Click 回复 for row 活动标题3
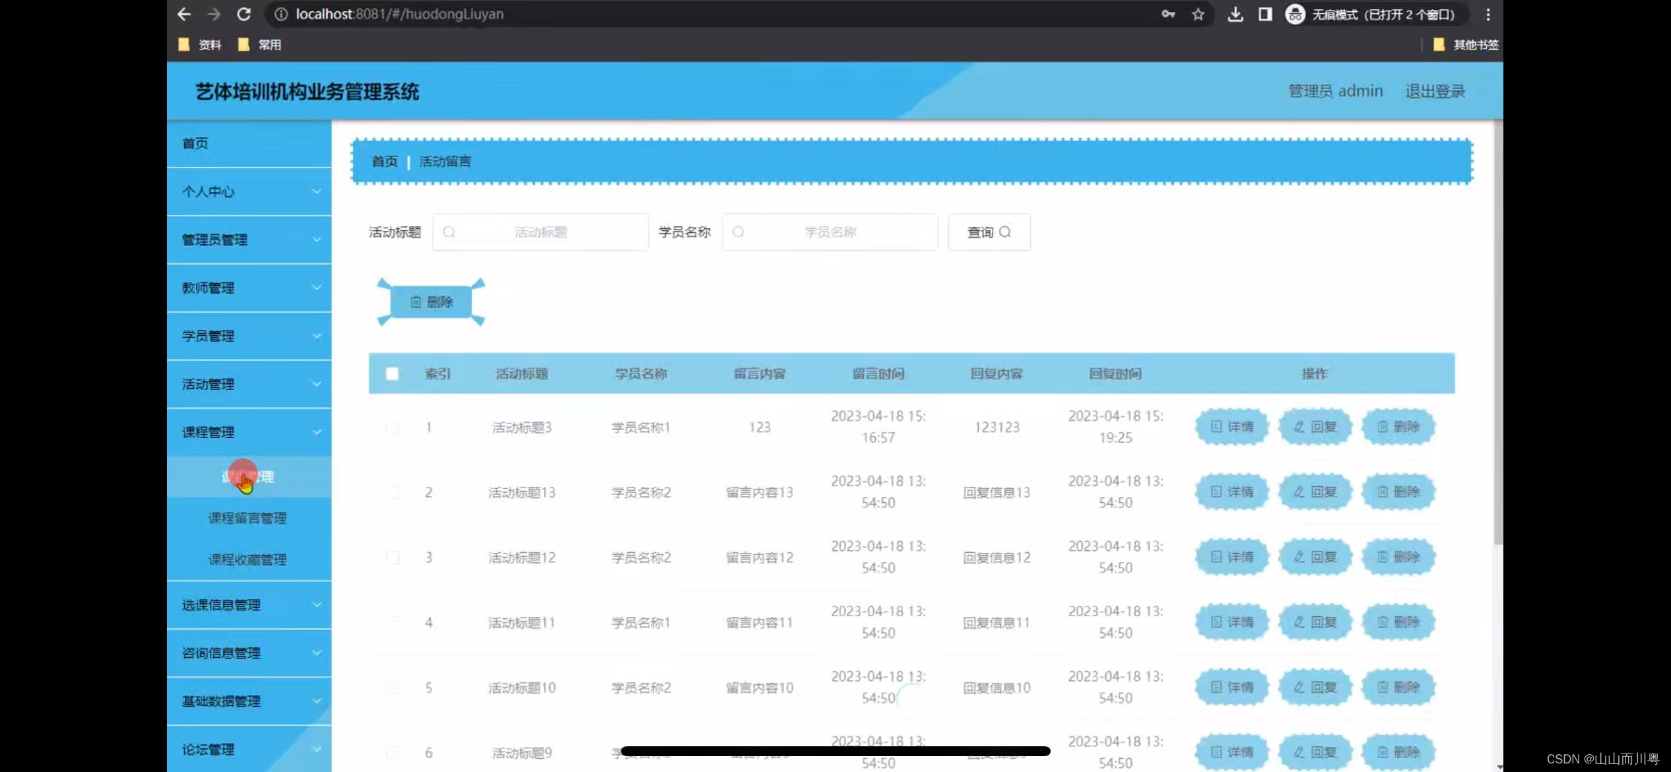Screen dimensions: 1671x772 pyautogui.click(x=1315, y=427)
